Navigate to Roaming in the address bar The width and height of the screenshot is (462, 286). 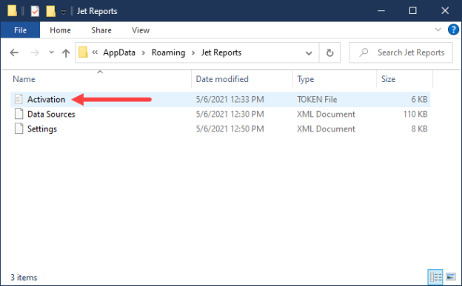[168, 52]
